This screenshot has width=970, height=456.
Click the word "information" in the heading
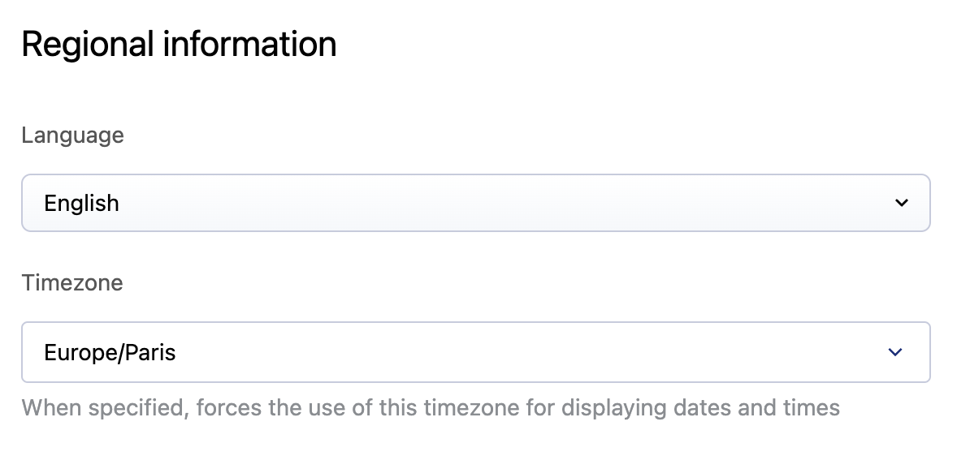click(x=249, y=44)
